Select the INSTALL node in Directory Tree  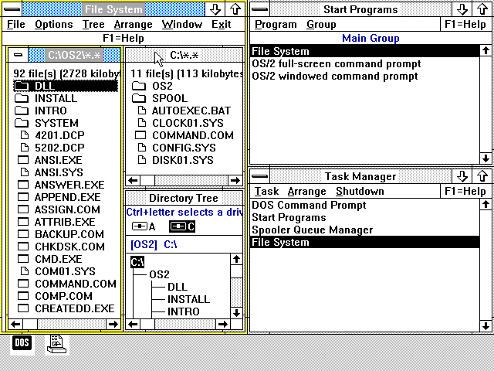tap(188, 299)
